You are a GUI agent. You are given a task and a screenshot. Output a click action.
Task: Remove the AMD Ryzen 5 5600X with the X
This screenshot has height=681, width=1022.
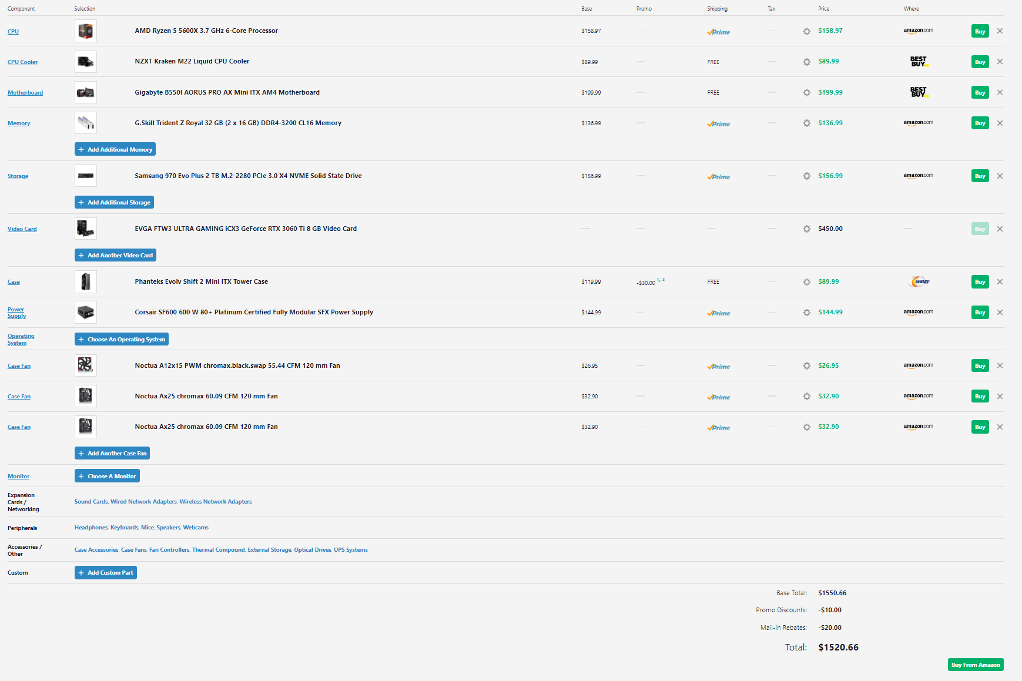[1000, 31]
